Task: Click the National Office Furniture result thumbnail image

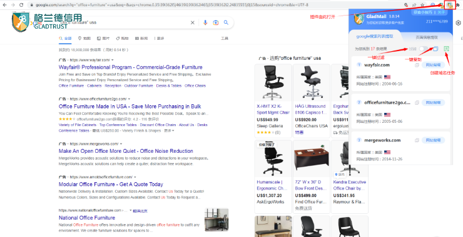Action: pos(216,220)
